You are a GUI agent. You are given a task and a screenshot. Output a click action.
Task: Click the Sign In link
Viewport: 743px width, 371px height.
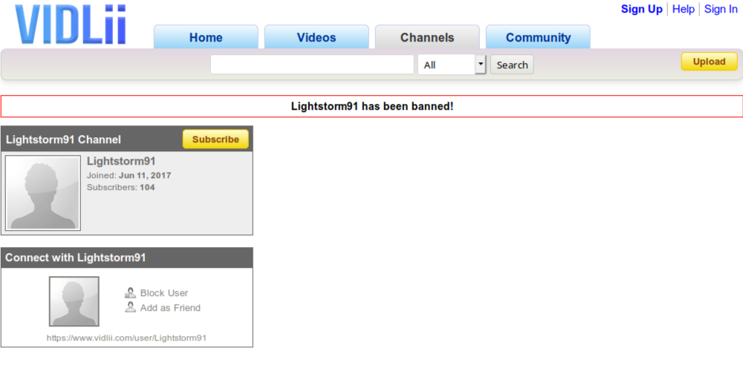(x=721, y=9)
